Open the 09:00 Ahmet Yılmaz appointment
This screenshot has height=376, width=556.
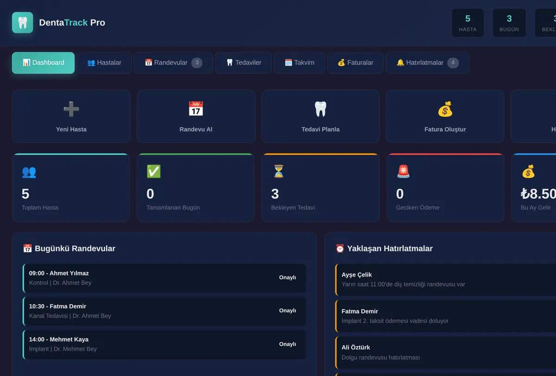[164, 278]
